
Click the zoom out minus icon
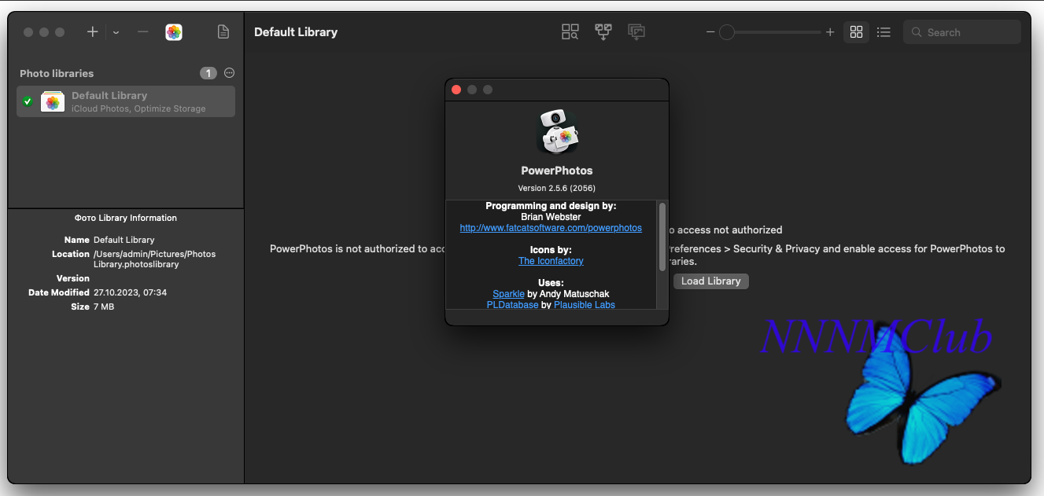pos(710,32)
